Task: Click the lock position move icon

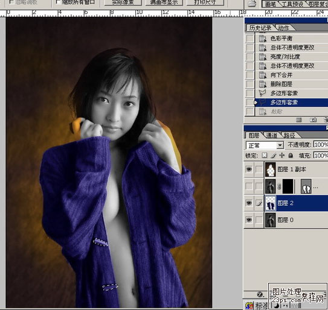Action: point(282,155)
